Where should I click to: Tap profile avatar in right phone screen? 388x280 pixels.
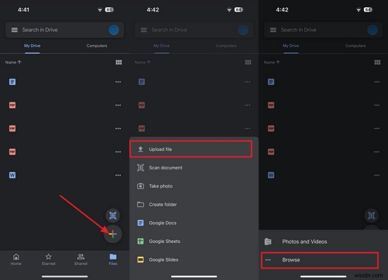pyautogui.click(x=372, y=30)
